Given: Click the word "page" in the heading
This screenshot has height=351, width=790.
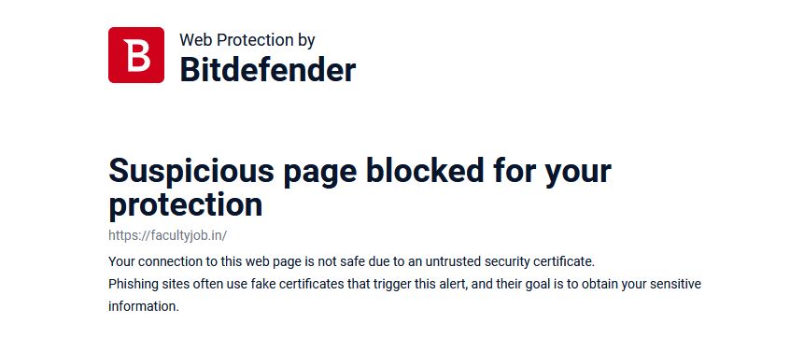Looking at the screenshot, I should (320, 174).
